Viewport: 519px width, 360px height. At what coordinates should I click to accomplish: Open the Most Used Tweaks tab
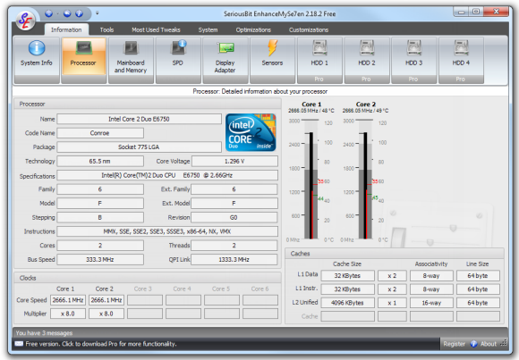pos(156,29)
